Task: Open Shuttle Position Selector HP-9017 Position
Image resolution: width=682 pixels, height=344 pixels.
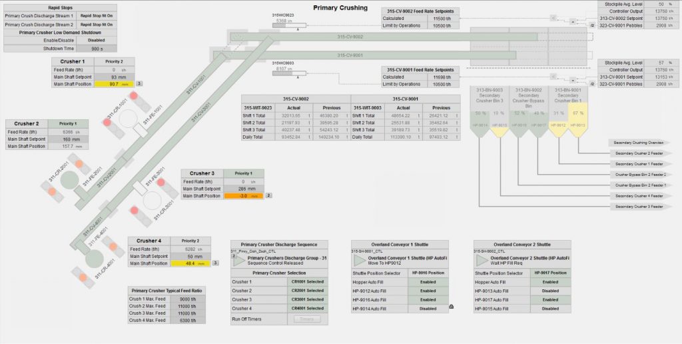Action: tap(550, 273)
